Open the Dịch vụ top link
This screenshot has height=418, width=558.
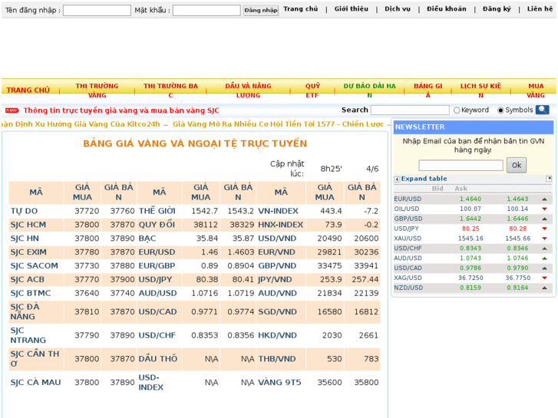398,9
